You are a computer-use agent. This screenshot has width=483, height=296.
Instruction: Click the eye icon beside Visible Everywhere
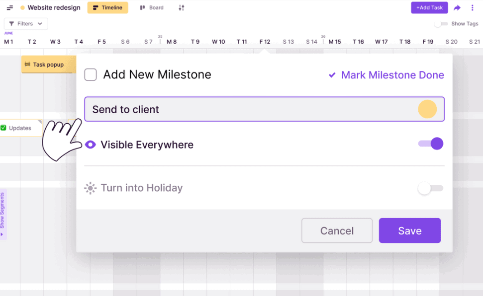point(90,145)
